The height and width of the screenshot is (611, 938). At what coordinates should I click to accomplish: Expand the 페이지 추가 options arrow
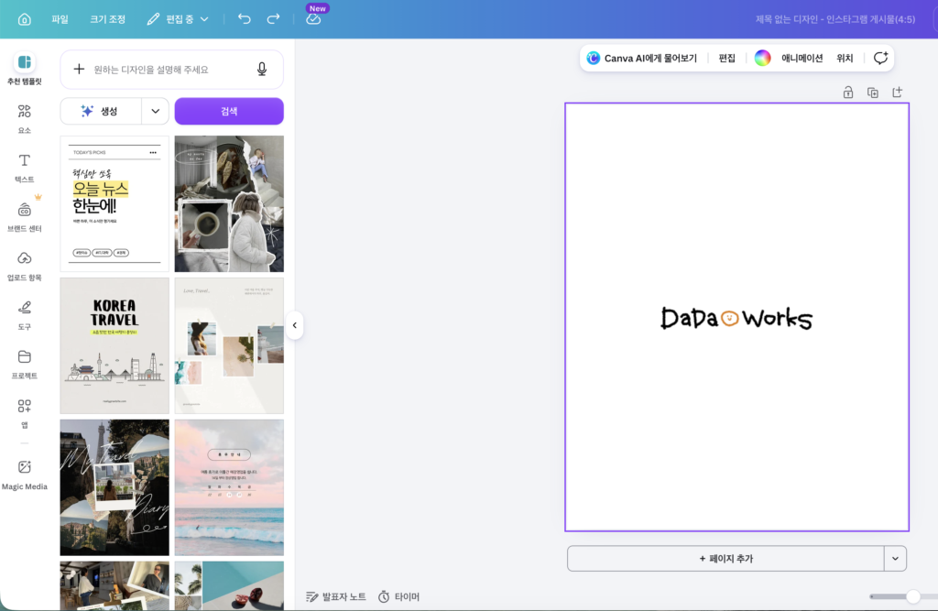(895, 559)
